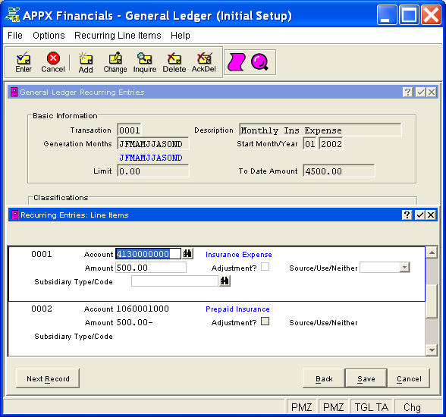Viewport: 446px width, 417px height.
Task: Toggle Adjustment? checkbox for line 0001
Action: (x=265, y=267)
